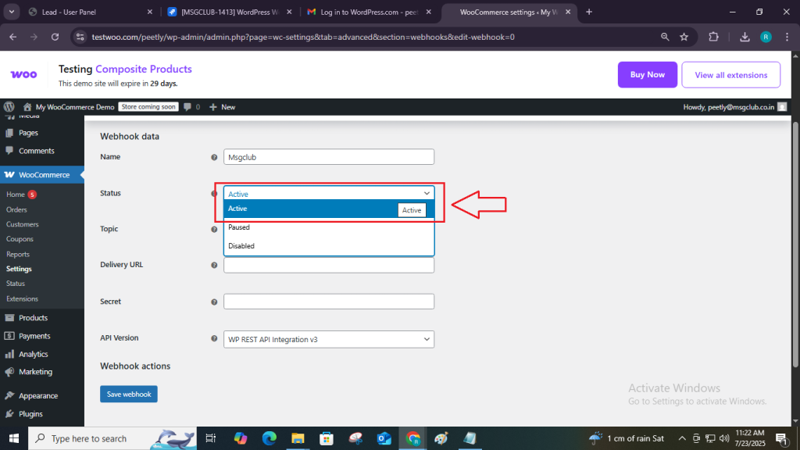
Task: View site information icon in address bar
Action: tap(80, 37)
